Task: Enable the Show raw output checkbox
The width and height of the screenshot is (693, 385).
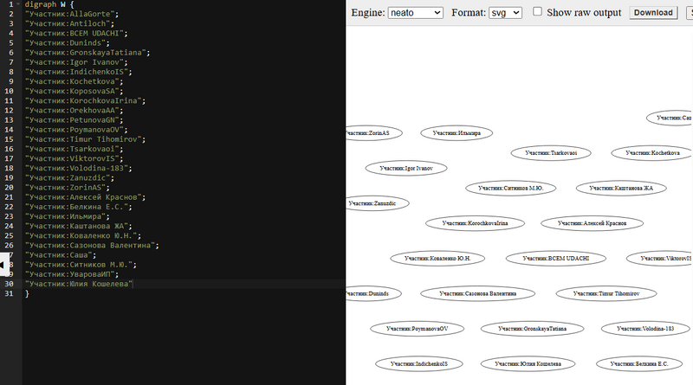Action: [x=538, y=12]
